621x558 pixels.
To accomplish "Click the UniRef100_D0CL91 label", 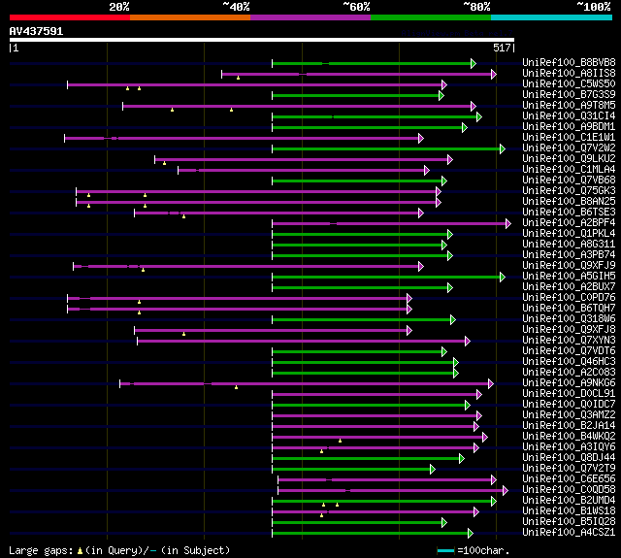I will (569, 394).
